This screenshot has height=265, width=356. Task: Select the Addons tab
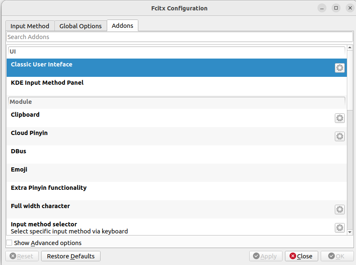tap(123, 25)
